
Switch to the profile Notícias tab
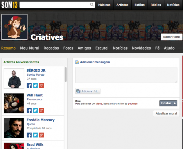(120, 48)
